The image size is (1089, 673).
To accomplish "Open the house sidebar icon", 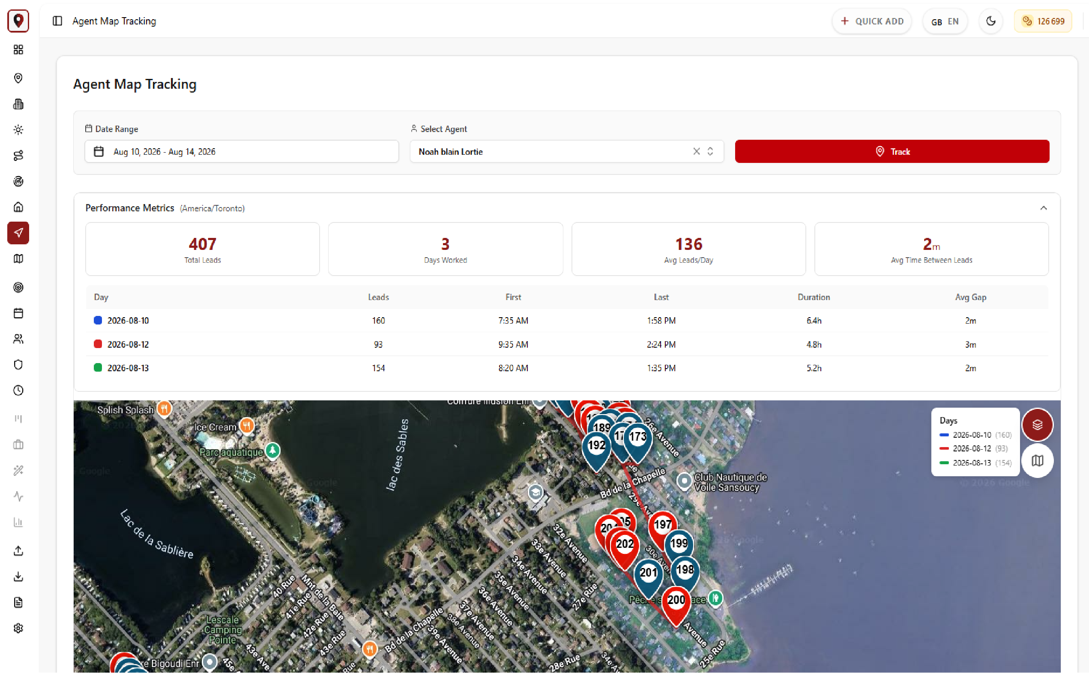I will click(18, 207).
